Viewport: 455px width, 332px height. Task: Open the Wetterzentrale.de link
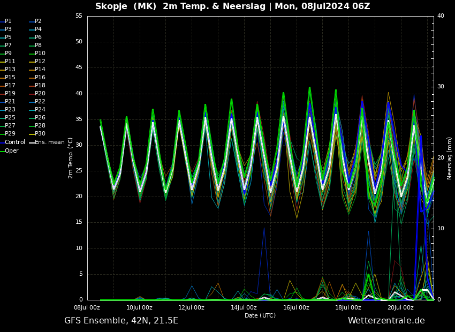[386, 321]
